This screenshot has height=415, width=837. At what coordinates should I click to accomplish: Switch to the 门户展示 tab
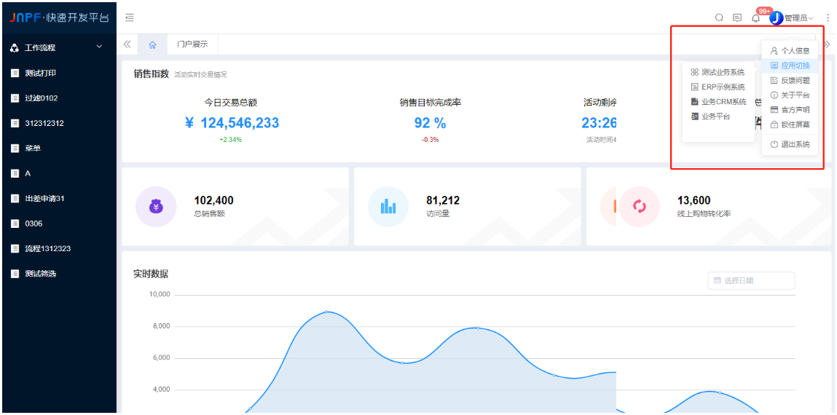click(193, 45)
